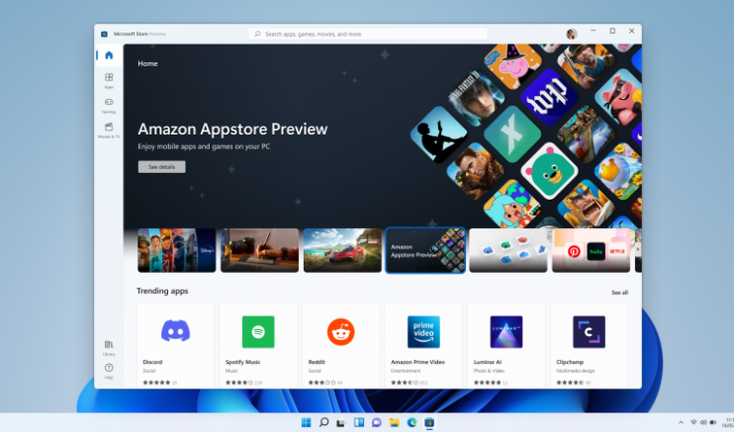This screenshot has height=432, width=734.
Task: Click the green bear app tile in banner
Action: tap(550, 171)
